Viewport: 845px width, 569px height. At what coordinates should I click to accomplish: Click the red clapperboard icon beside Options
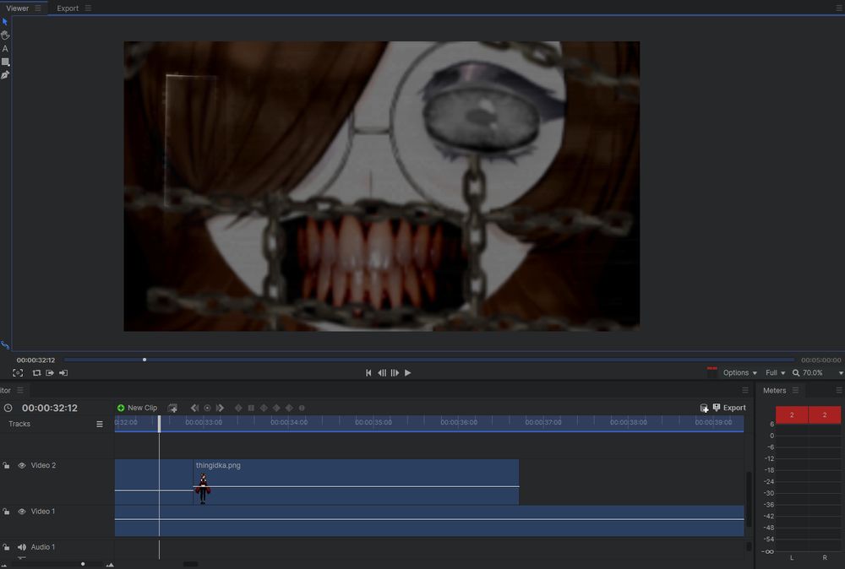pyautogui.click(x=711, y=371)
